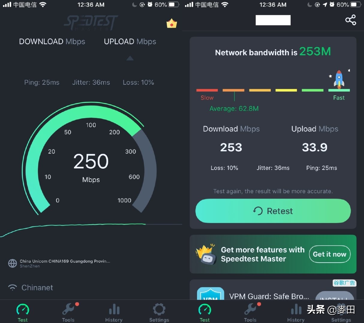
Task: Open the share icon on results screen
Action: 351,20
